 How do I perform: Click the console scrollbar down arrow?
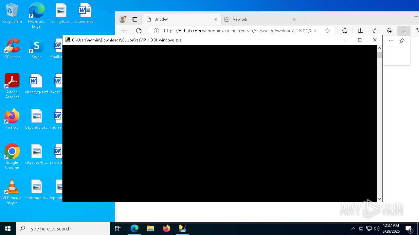click(379, 199)
